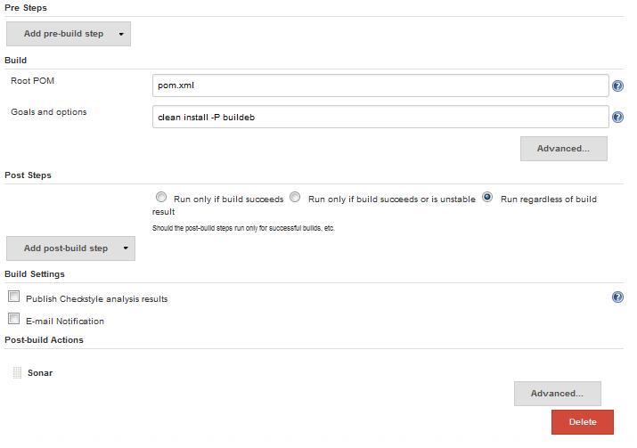The height and width of the screenshot is (448, 637).
Task: Select Run only if build succeeds
Action: tap(161, 198)
